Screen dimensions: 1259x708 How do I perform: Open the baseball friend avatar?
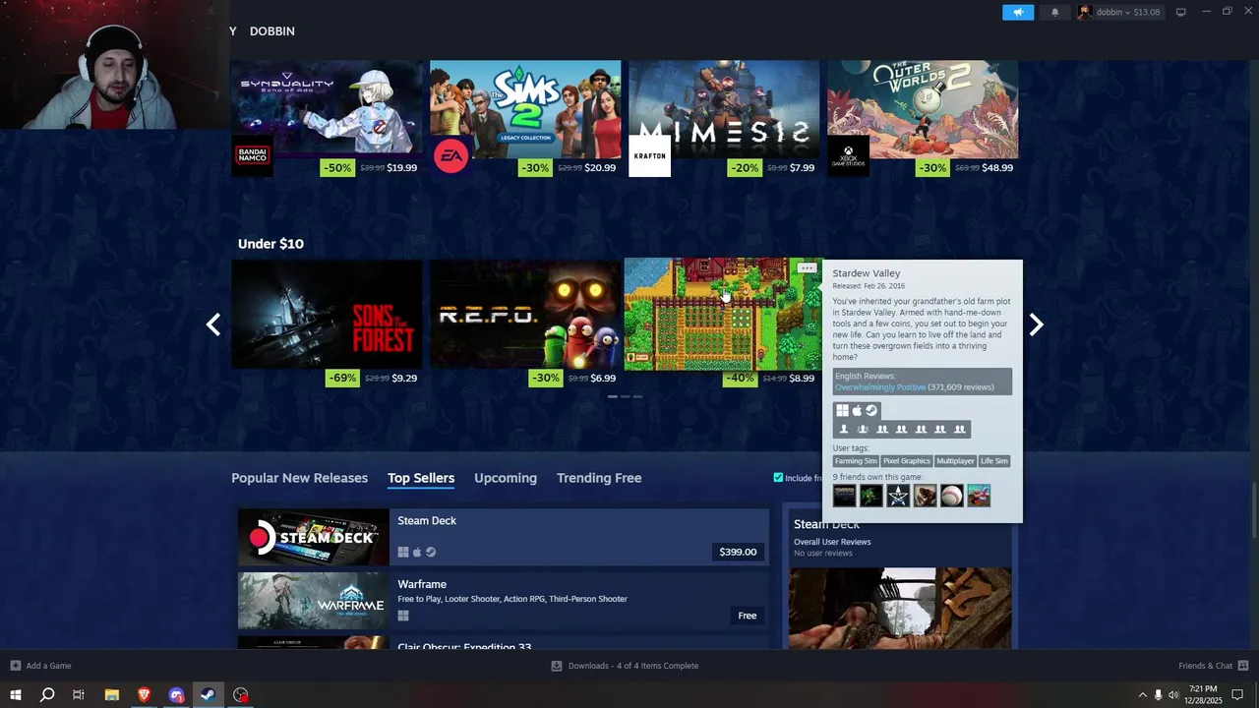click(x=952, y=496)
